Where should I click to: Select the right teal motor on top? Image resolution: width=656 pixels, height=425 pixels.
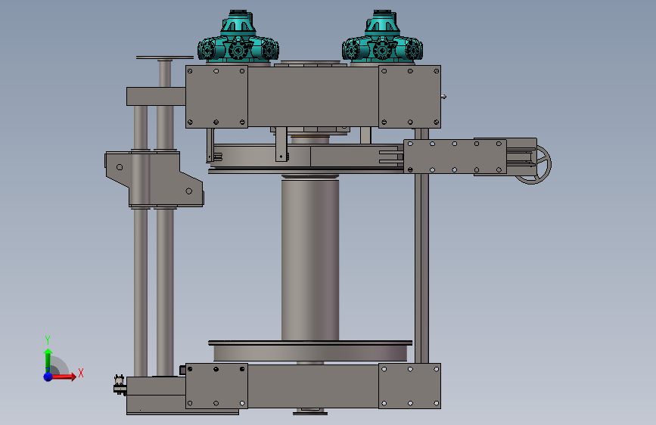click(x=382, y=38)
